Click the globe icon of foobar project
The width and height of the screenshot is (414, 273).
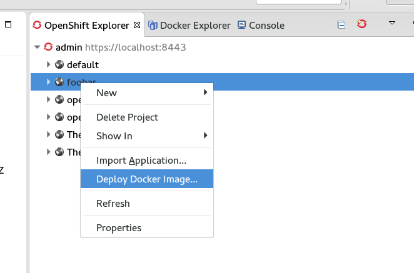coord(59,82)
